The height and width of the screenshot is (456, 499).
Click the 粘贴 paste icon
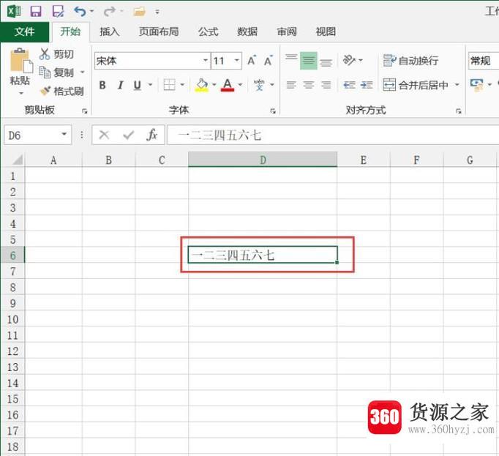click(x=21, y=61)
